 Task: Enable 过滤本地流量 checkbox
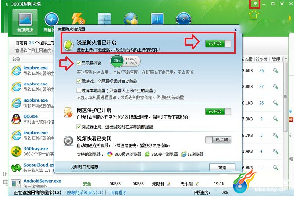point(79,90)
